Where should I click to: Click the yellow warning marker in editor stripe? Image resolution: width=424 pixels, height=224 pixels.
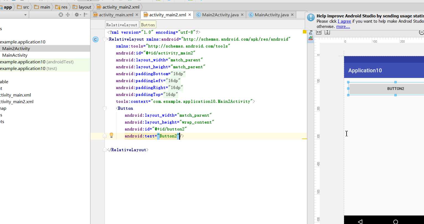(x=304, y=32)
